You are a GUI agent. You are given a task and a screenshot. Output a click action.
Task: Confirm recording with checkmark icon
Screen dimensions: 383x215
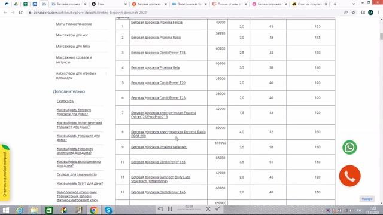218,208
